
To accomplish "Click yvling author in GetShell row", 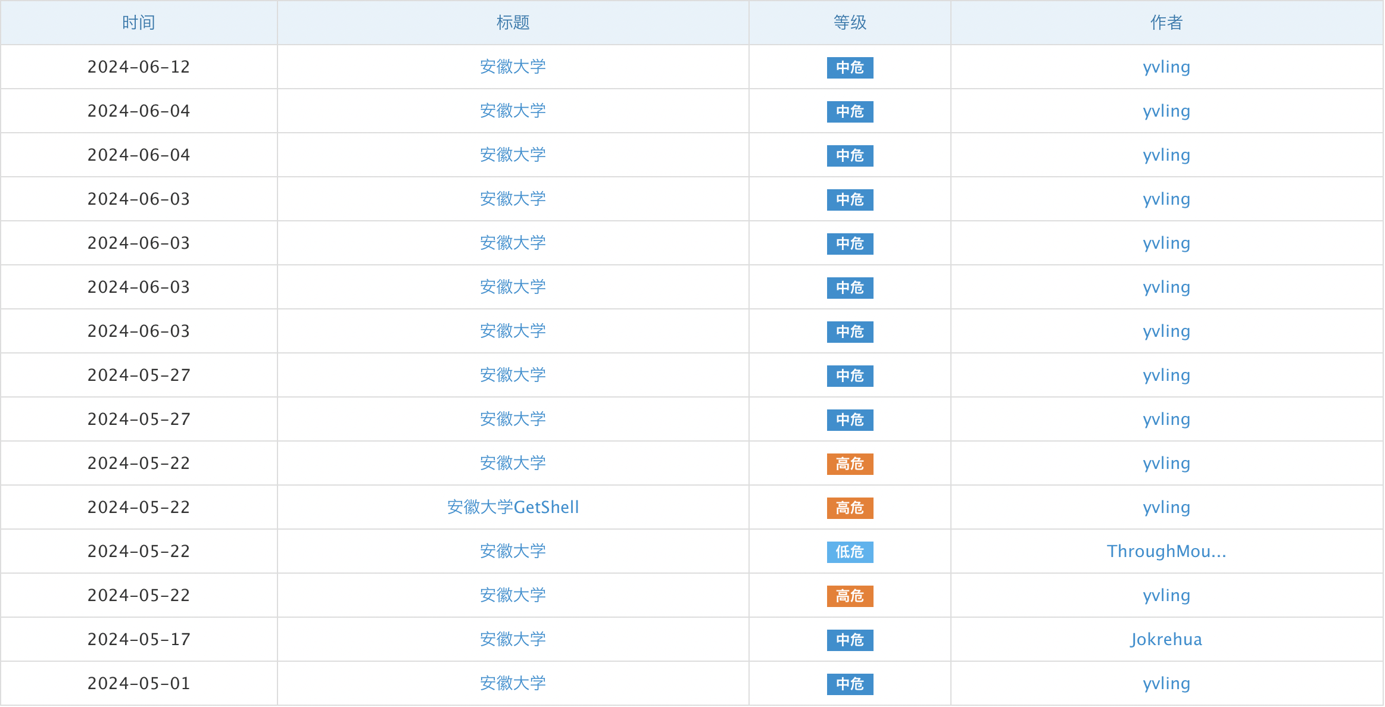I will coord(1166,507).
